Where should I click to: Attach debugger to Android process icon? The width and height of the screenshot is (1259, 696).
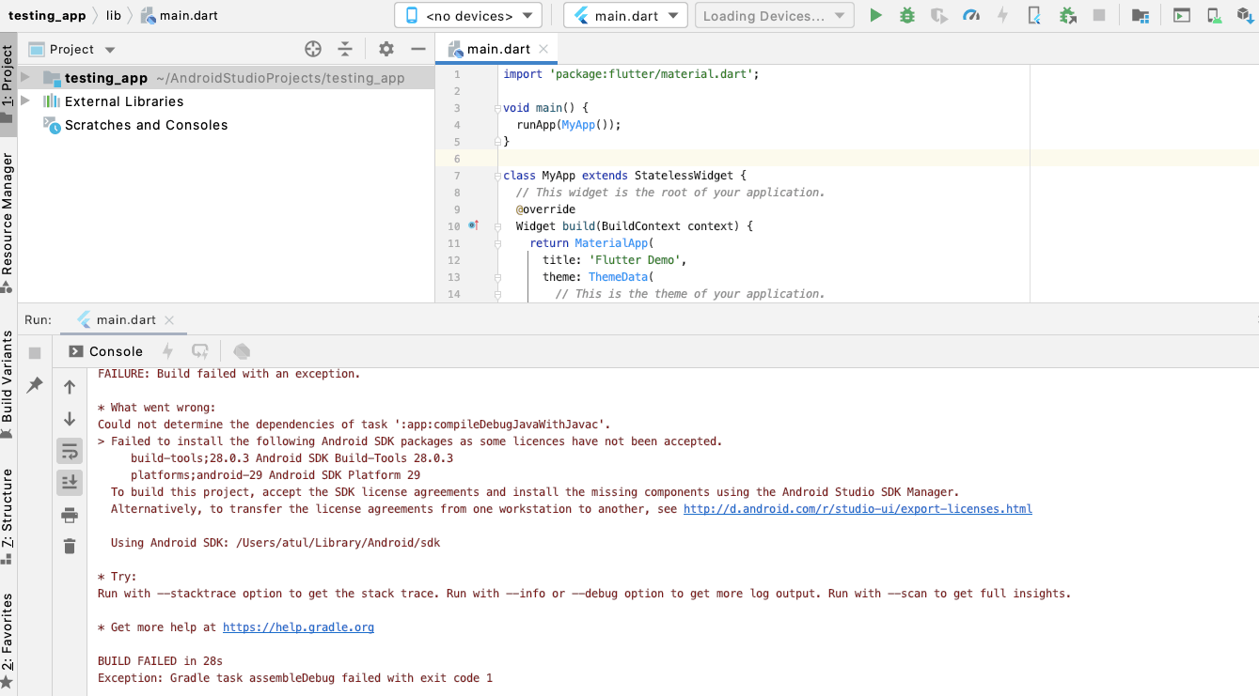(1067, 15)
